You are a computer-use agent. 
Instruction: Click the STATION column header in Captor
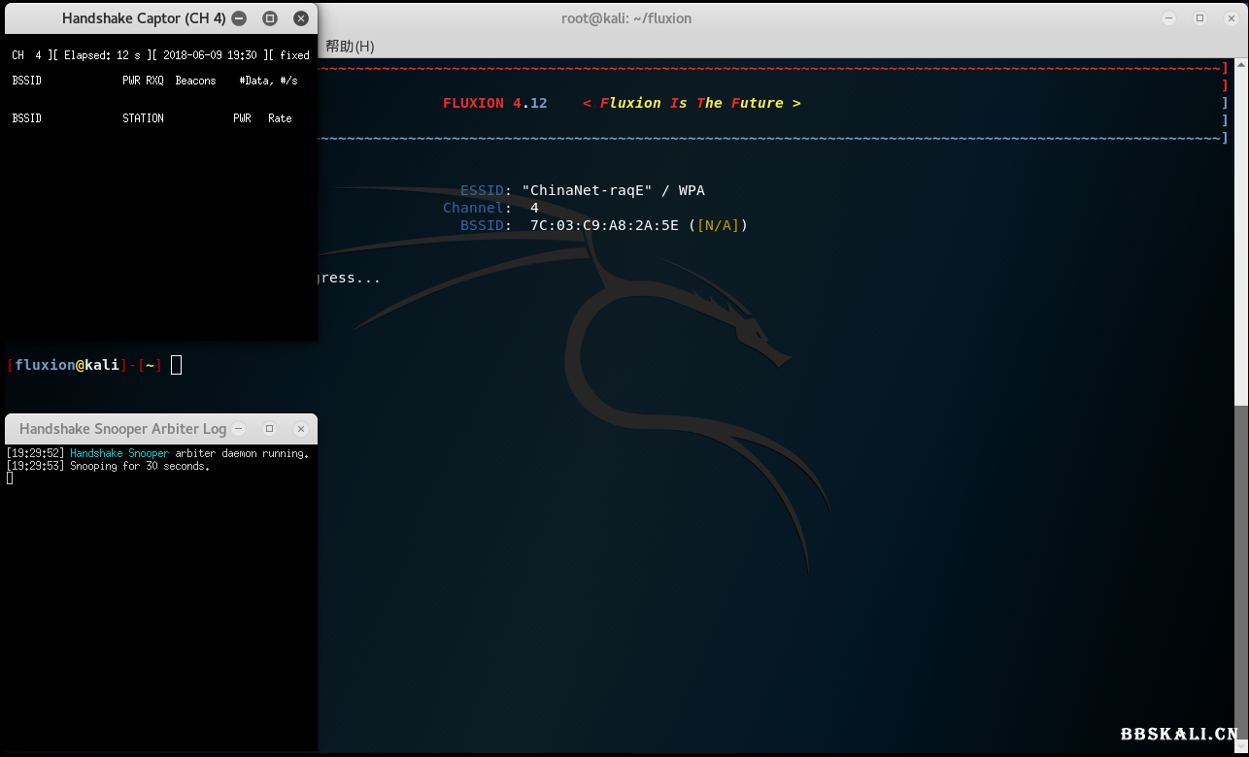(x=143, y=118)
